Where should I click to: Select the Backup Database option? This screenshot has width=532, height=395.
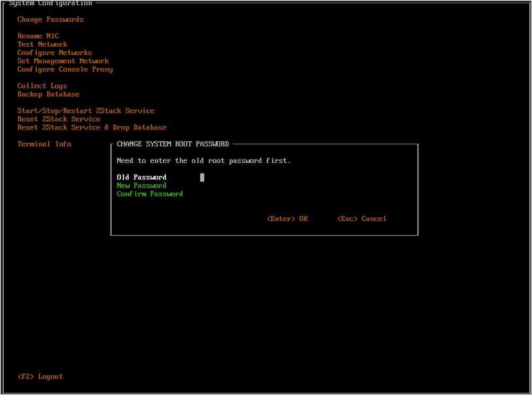48,94
